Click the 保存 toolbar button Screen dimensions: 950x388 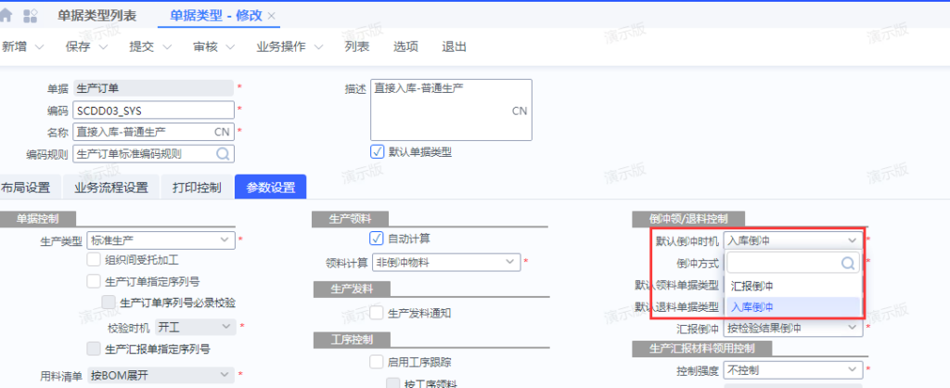coord(79,46)
